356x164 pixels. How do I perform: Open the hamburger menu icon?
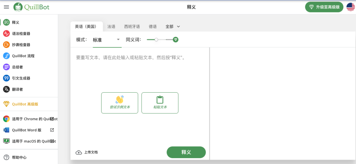7,7
